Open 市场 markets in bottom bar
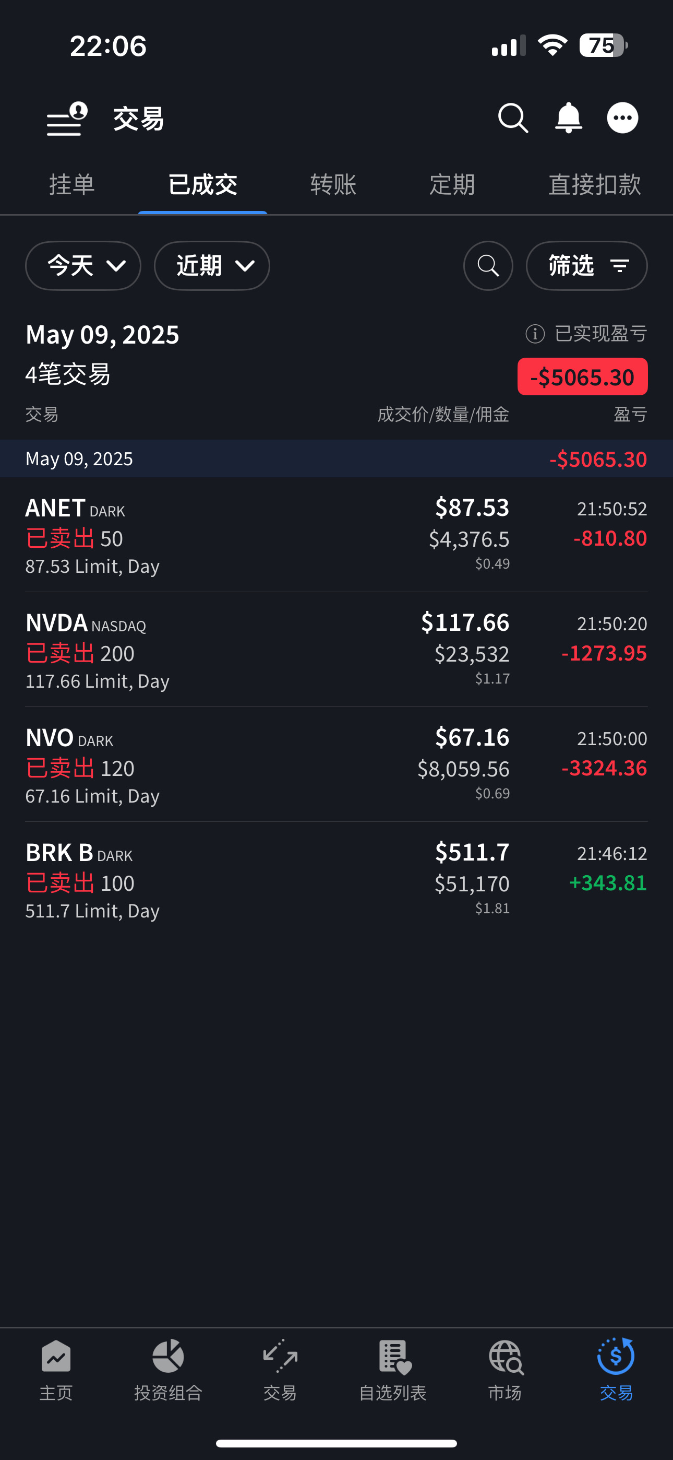The height and width of the screenshot is (1460, 673). 505,1369
